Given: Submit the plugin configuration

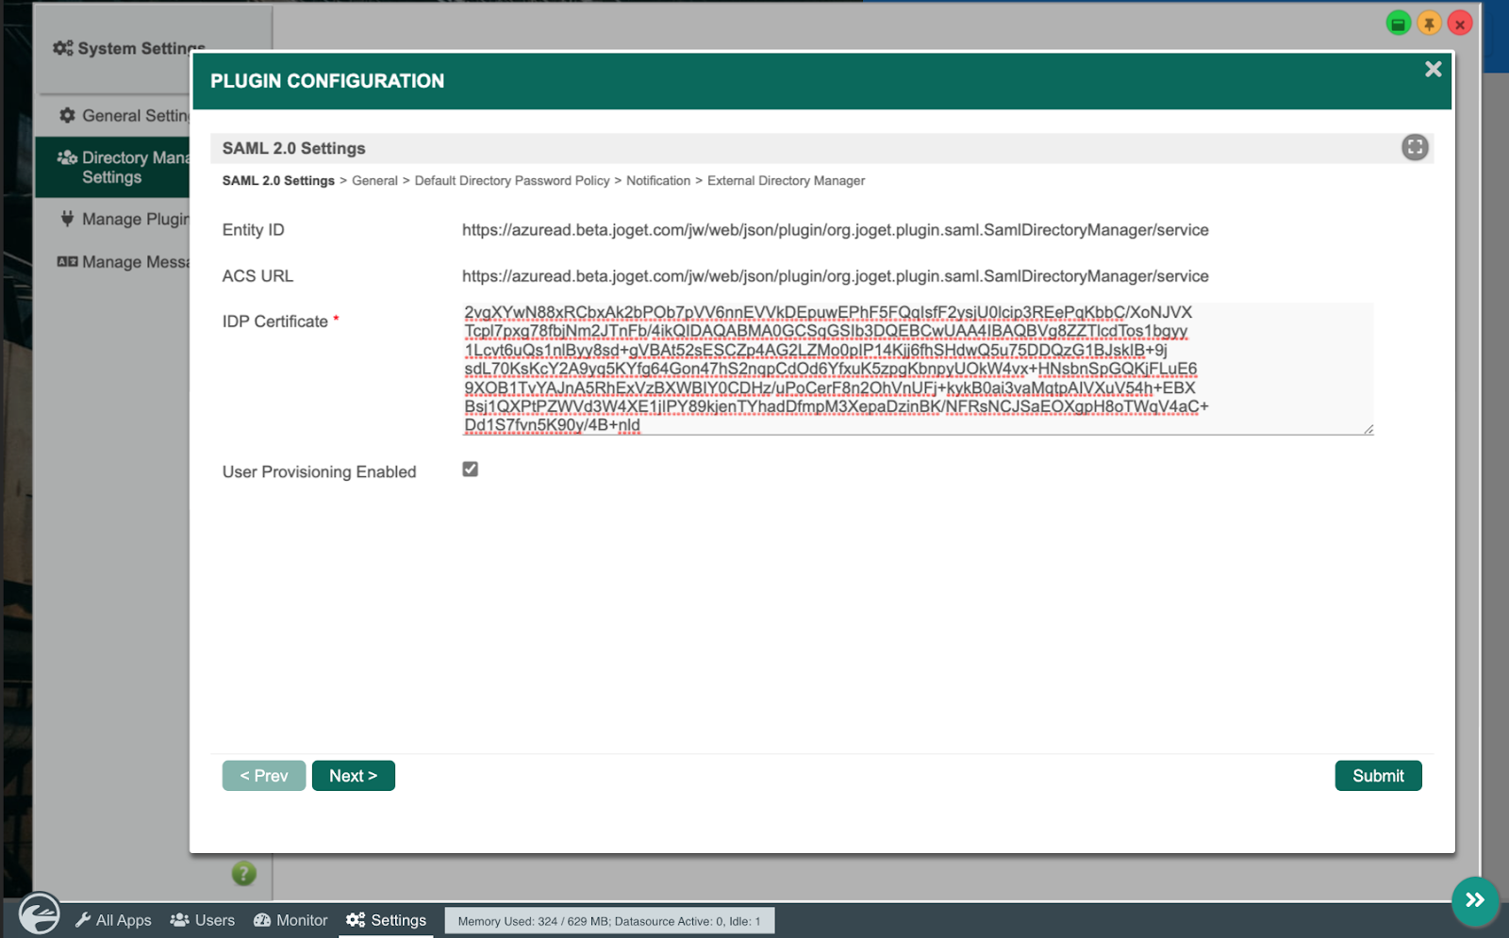Looking at the screenshot, I should click(1378, 776).
